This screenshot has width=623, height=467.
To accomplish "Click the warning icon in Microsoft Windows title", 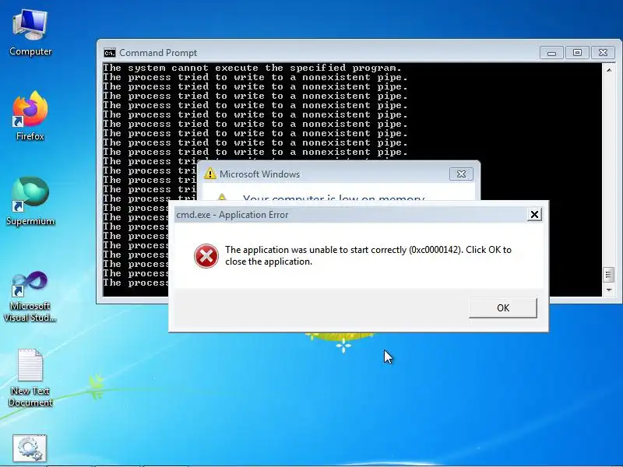I will tap(209, 174).
